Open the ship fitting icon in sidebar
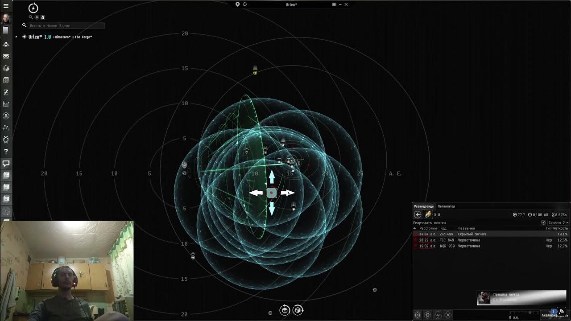 6,45
